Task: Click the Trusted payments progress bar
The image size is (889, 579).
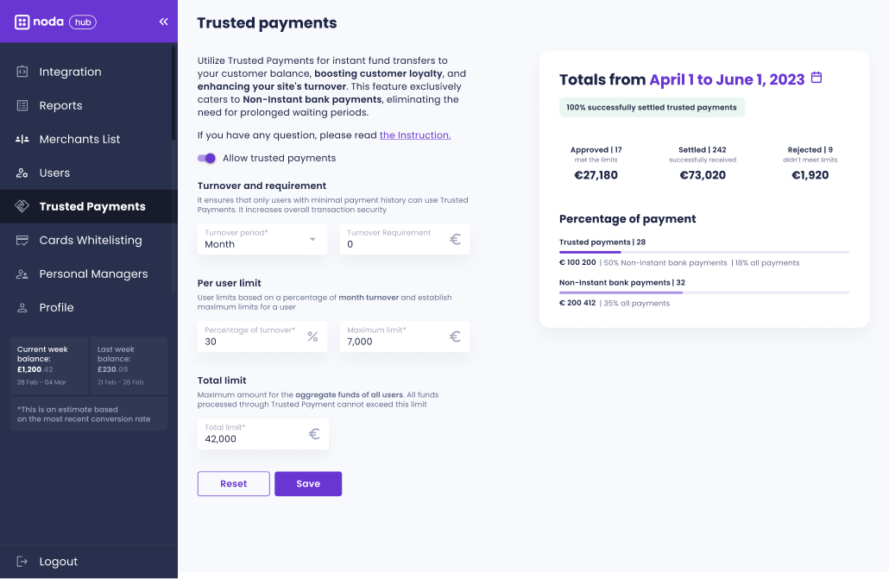Action: [x=704, y=252]
